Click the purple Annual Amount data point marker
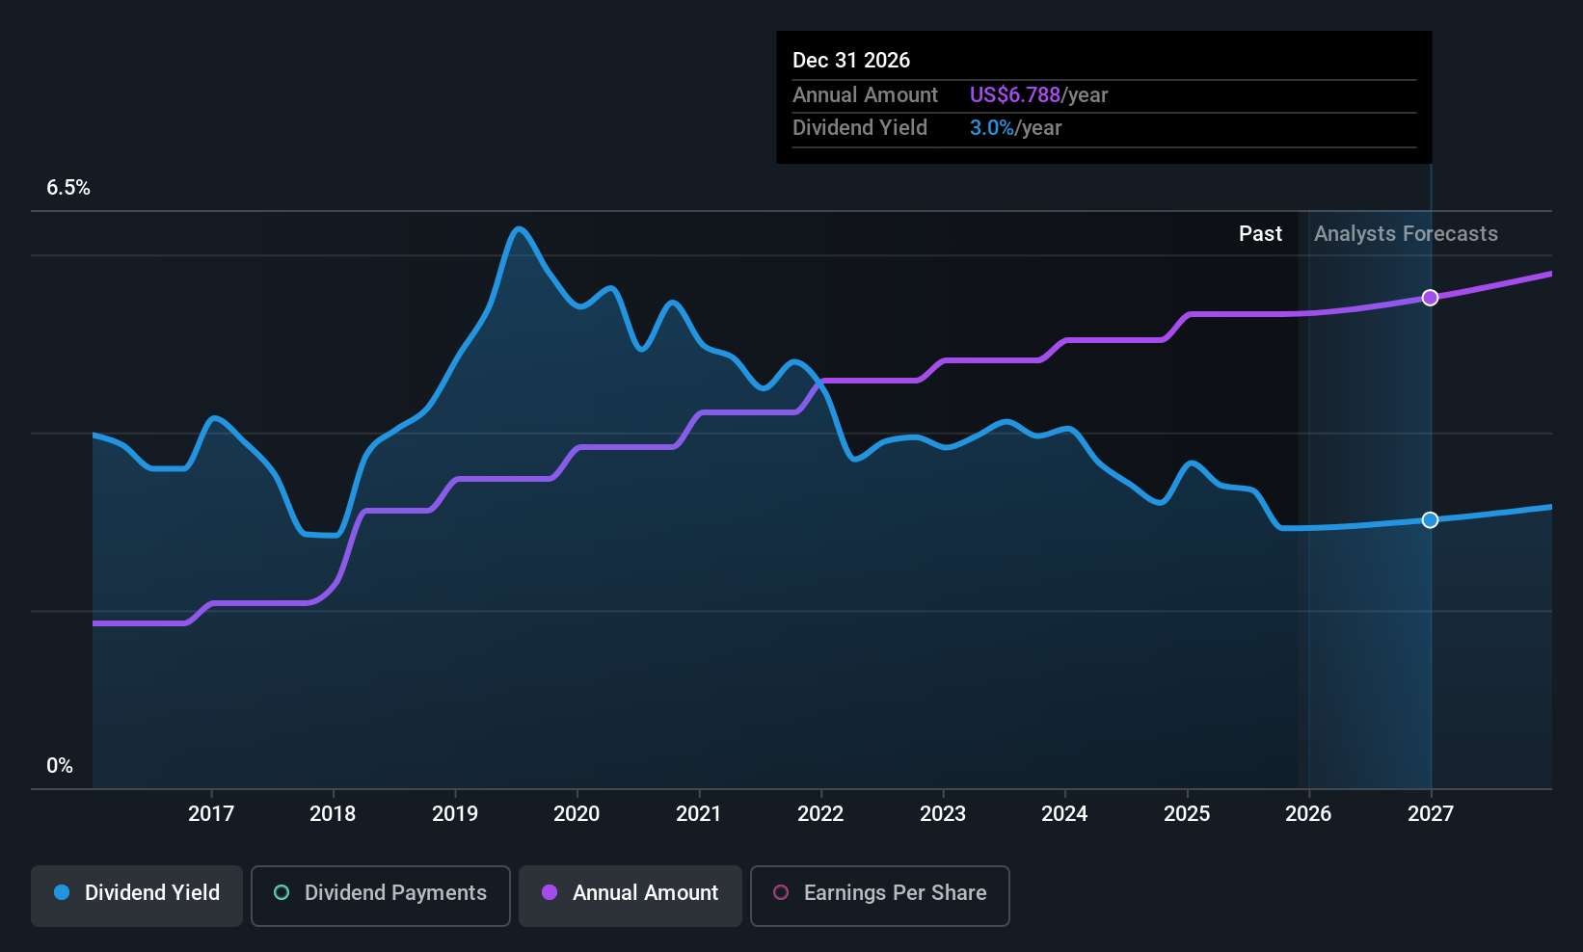The height and width of the screenshot is (952, 1583). coord(1431,298)
